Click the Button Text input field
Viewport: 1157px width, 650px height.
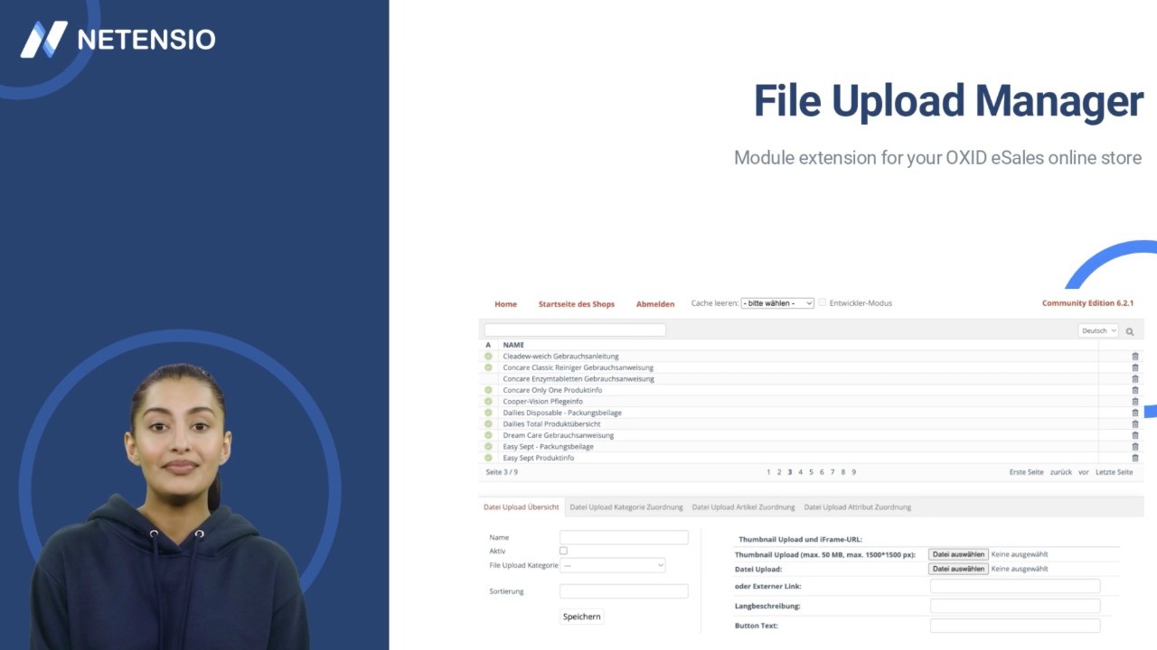pos(1015,626)
